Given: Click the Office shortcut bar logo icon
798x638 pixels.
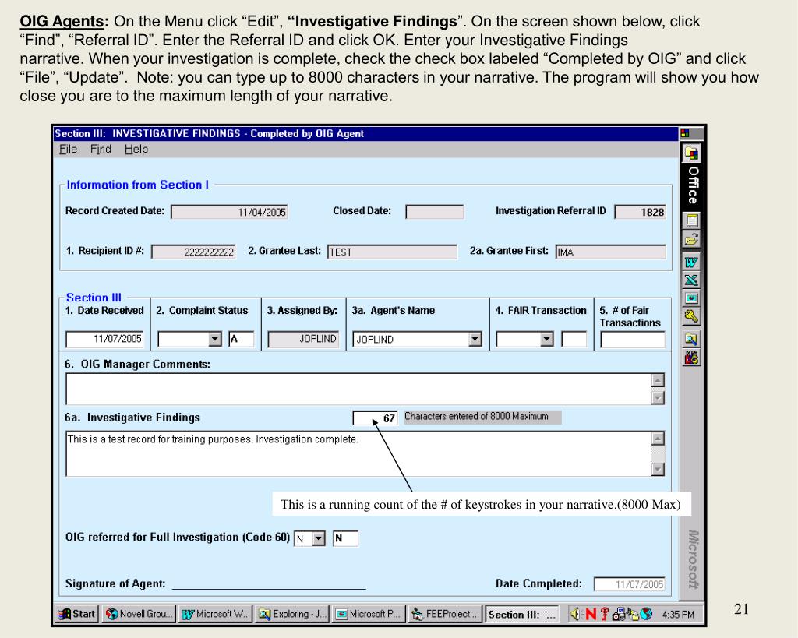Looking at the screenshot, I should pos(692,153).
